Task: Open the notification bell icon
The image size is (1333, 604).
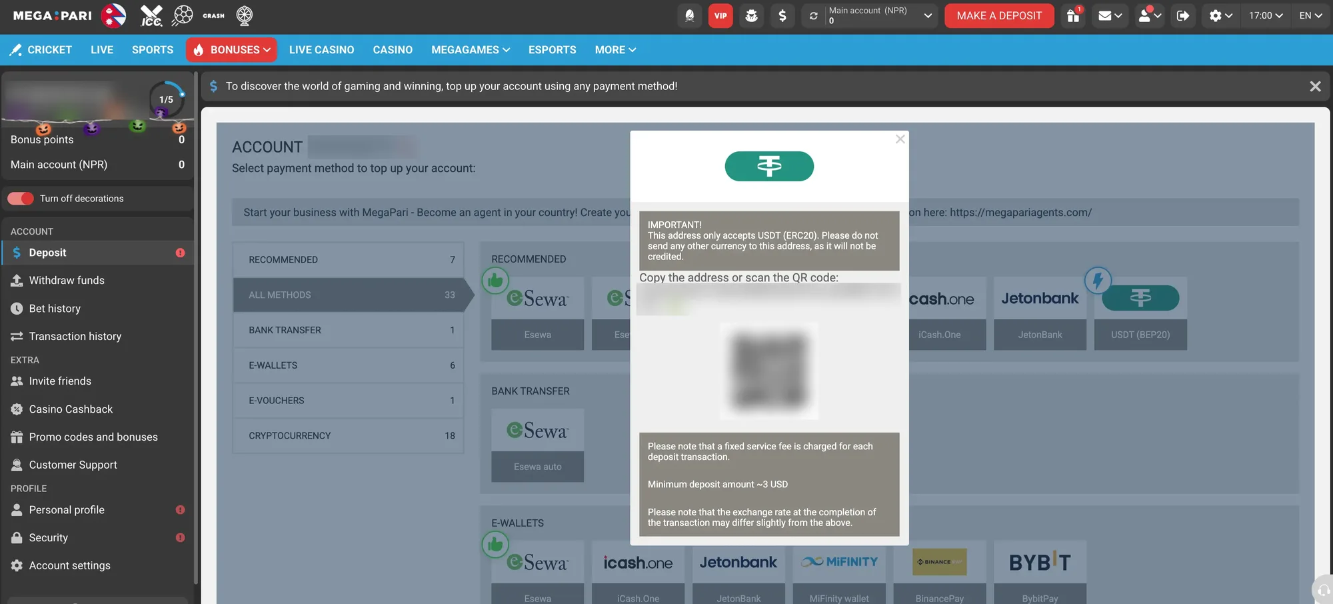Action: pyautogui.click(x=690, y=16)
